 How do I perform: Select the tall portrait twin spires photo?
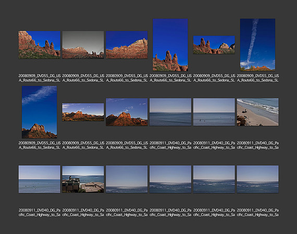pos(170,45)
